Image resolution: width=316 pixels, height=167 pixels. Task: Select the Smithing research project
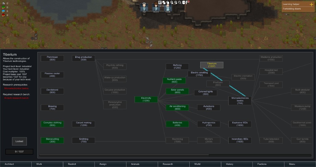(x=83, y=140)
